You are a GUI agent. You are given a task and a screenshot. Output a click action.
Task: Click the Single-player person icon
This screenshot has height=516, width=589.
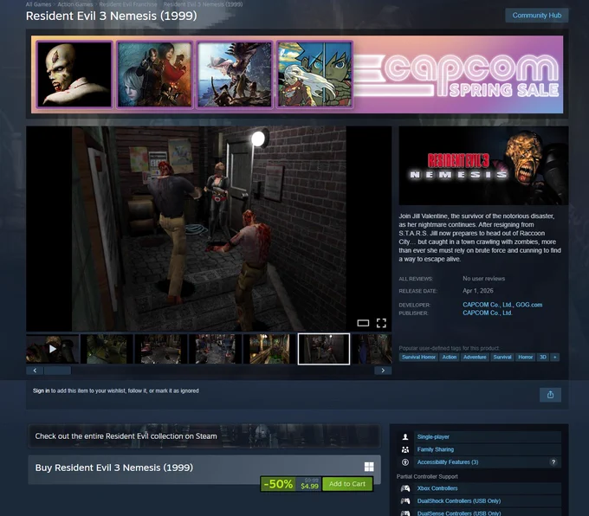(x=405, y=436)
